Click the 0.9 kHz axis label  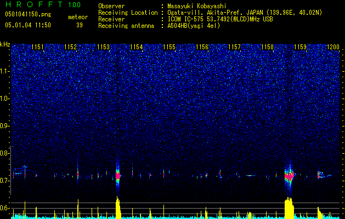(x=4, y=126)
